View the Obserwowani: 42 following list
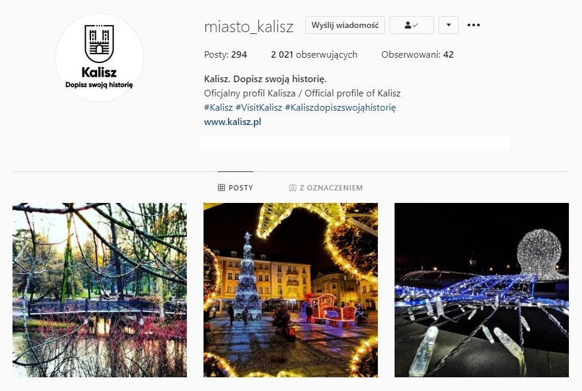 [417, 55]
